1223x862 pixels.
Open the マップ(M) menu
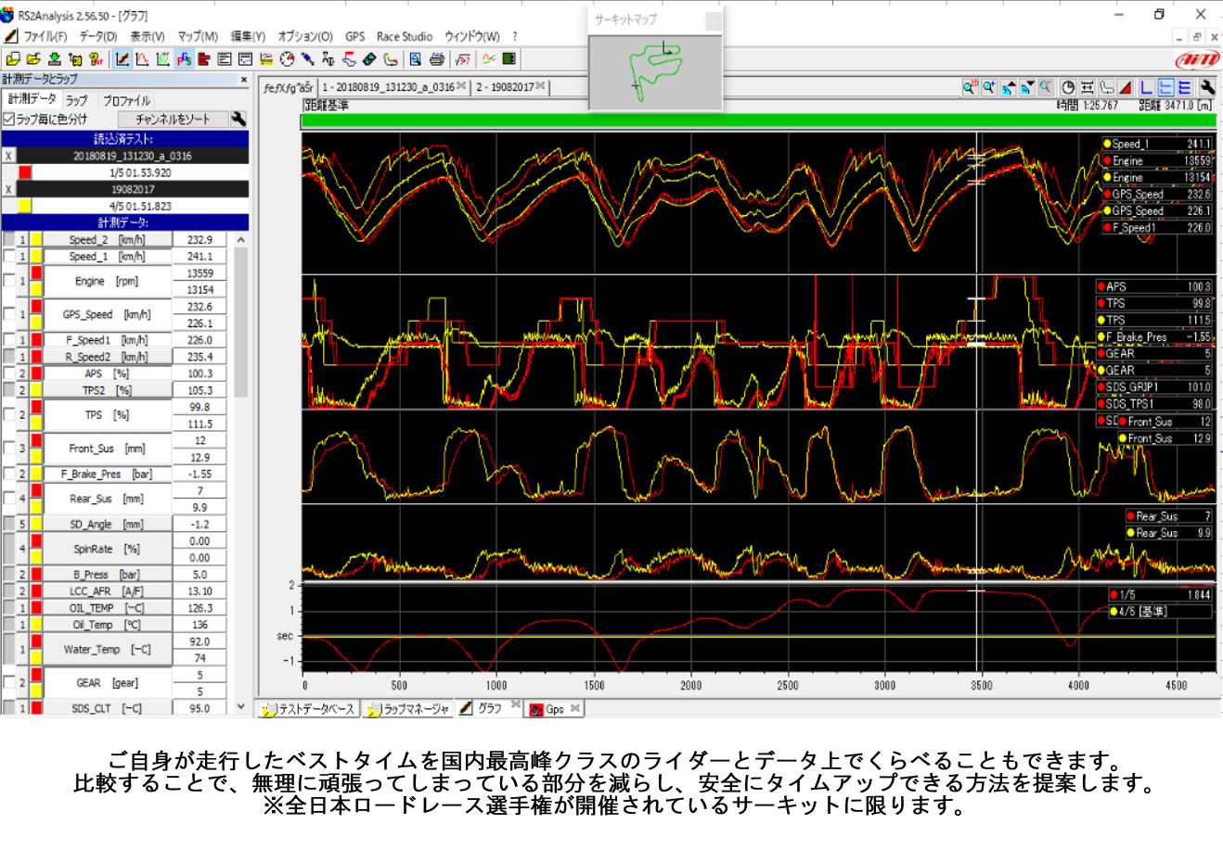pos(197,36)
